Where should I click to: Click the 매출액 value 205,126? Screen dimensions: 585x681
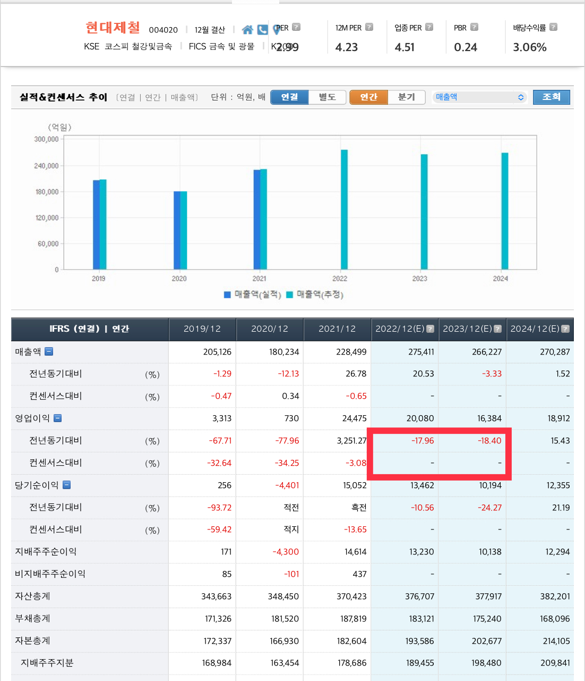pos(217,352)
